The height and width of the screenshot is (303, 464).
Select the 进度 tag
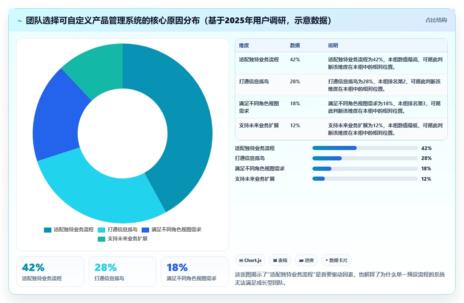coord(306,260)
